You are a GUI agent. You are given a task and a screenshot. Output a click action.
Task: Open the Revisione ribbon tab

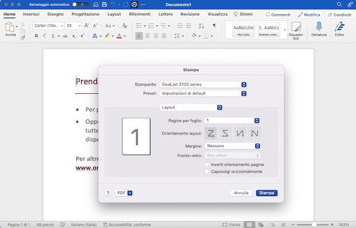(x=190, y=14)
